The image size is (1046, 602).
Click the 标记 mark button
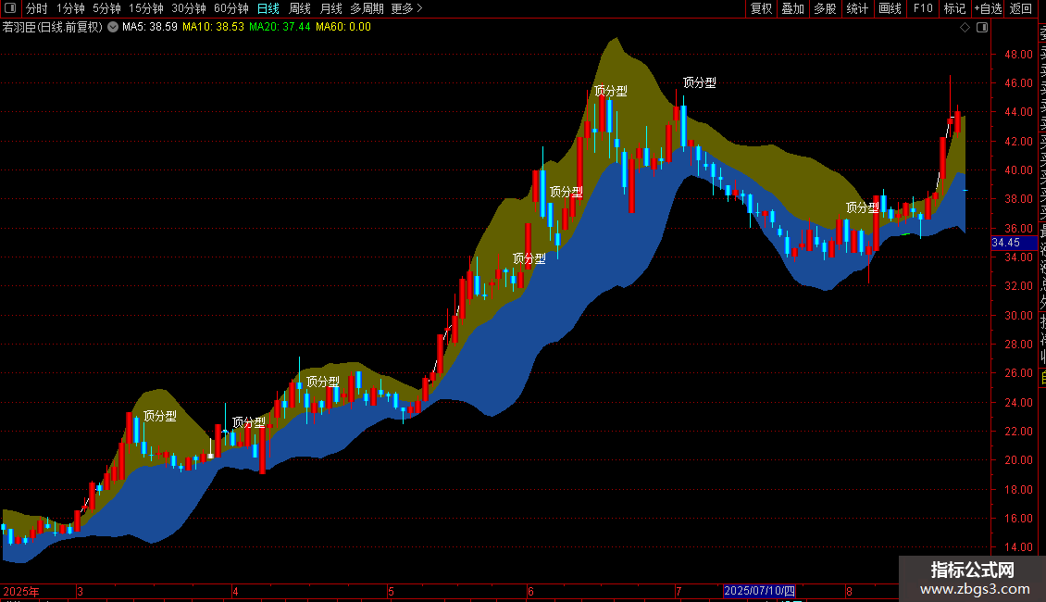[x=954, y=8]
